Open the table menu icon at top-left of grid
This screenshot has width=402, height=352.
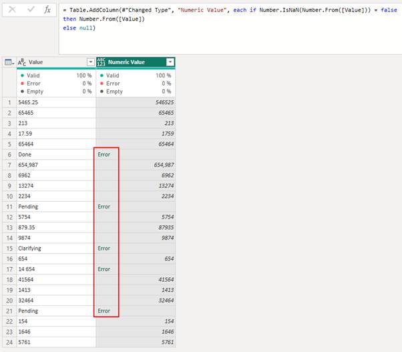point(9,62)
